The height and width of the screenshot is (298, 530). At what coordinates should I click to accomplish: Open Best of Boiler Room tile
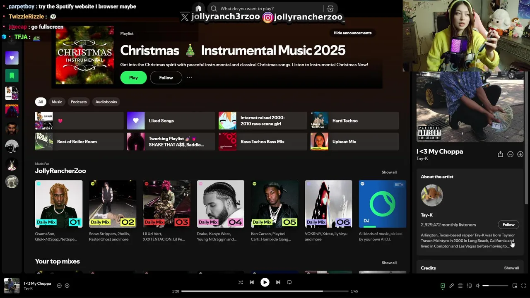tap(79, 142)
